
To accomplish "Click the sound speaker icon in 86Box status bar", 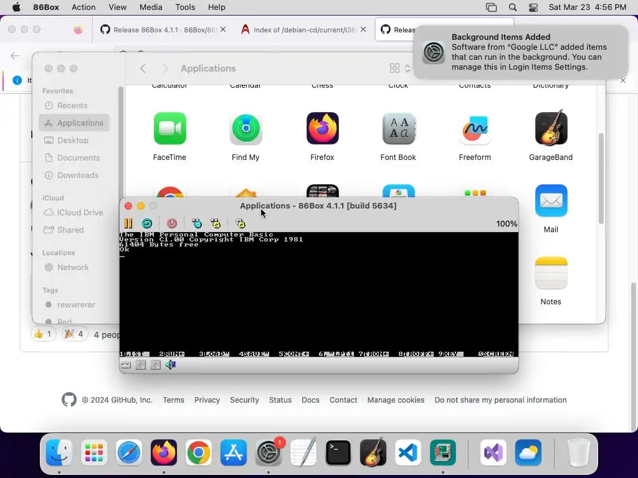I will click(x=171, y=365).
